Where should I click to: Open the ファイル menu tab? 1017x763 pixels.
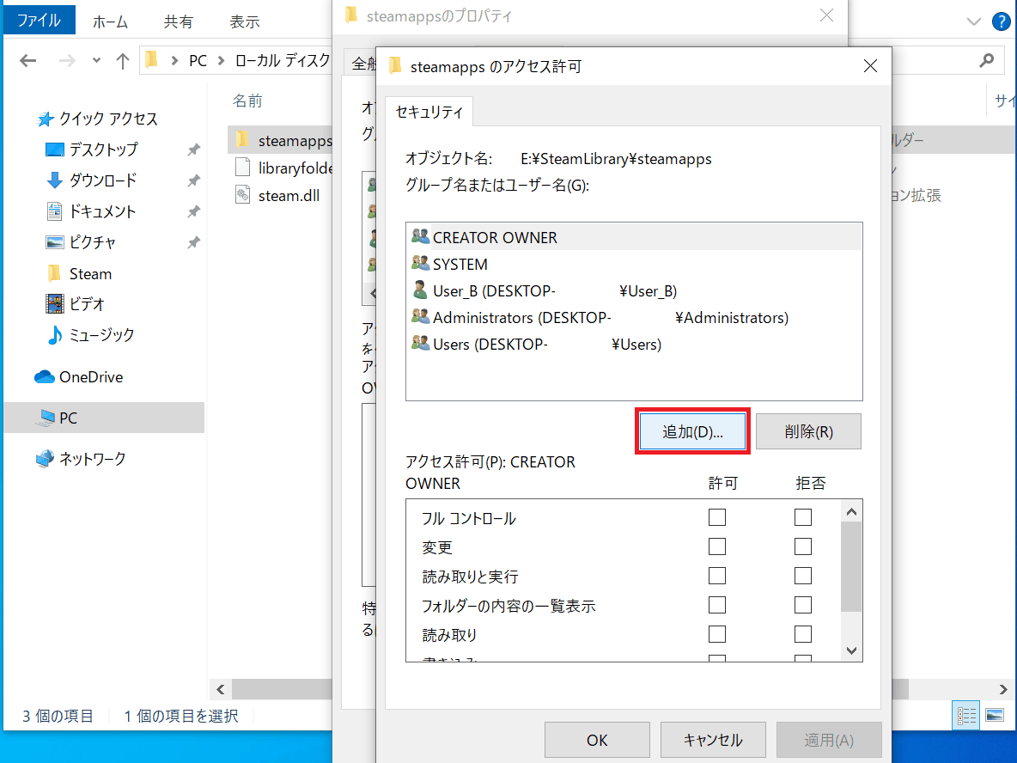pos(39,20)
